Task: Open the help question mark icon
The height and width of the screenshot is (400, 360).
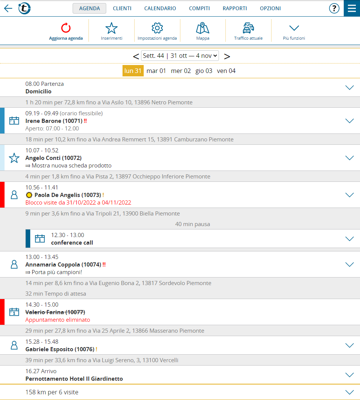Action: click(334, 8)
